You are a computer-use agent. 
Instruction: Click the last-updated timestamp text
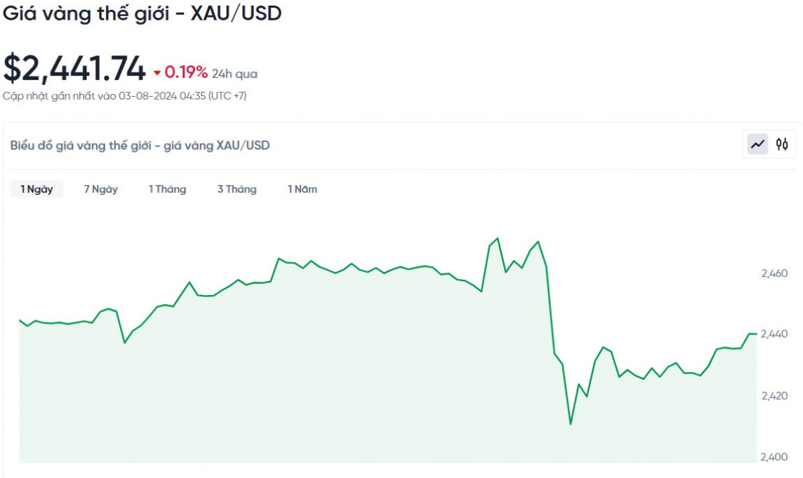tap(125, 96)
